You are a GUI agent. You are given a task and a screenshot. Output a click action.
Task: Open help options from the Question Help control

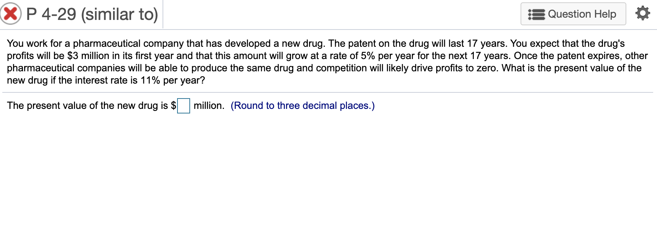(x=573, y=14)
